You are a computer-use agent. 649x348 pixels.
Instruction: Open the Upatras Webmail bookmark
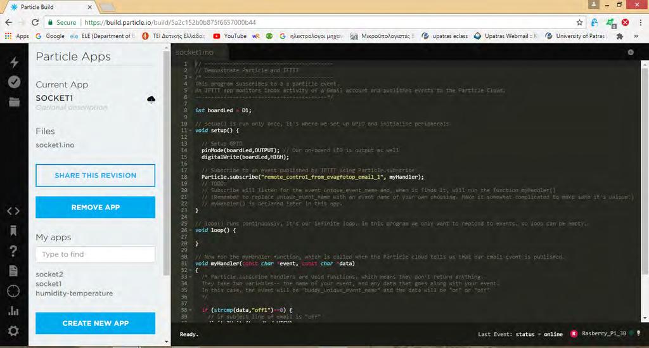pyautogui.click(x=505, y=36)
